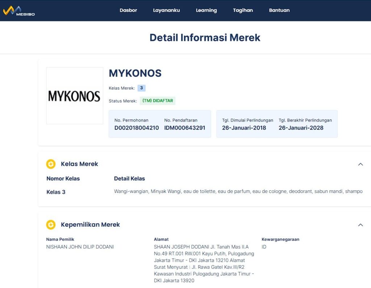Image resolution: width=371 pixels, height=288 pixels.
Task: Click the MYKONOS brand logo thumbnail
Action: [x=75, y=96]
